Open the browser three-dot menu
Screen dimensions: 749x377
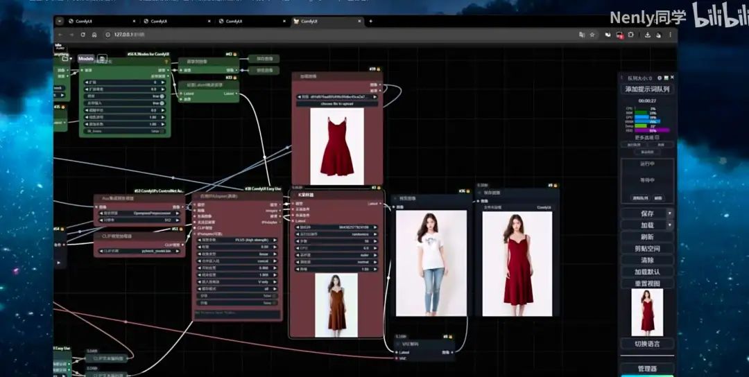670,35
